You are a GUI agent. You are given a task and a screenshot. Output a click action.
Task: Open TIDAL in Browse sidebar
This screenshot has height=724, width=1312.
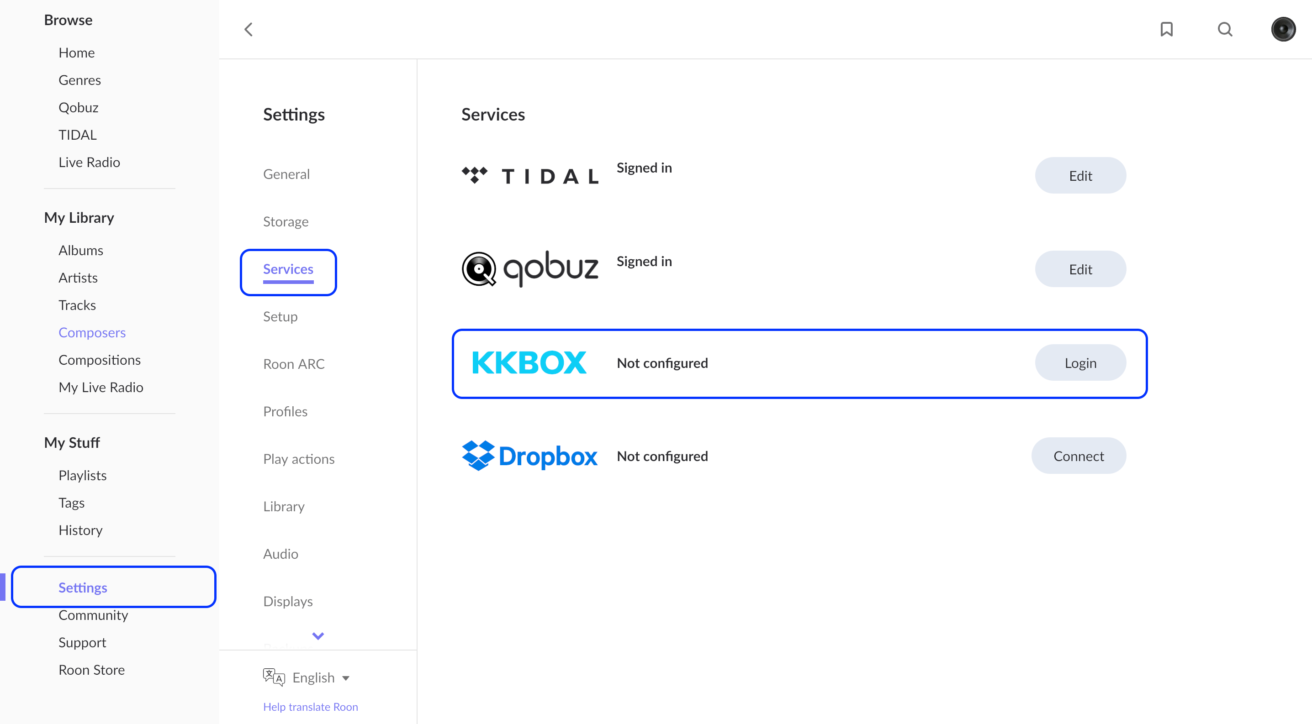(x=77, y=135)
